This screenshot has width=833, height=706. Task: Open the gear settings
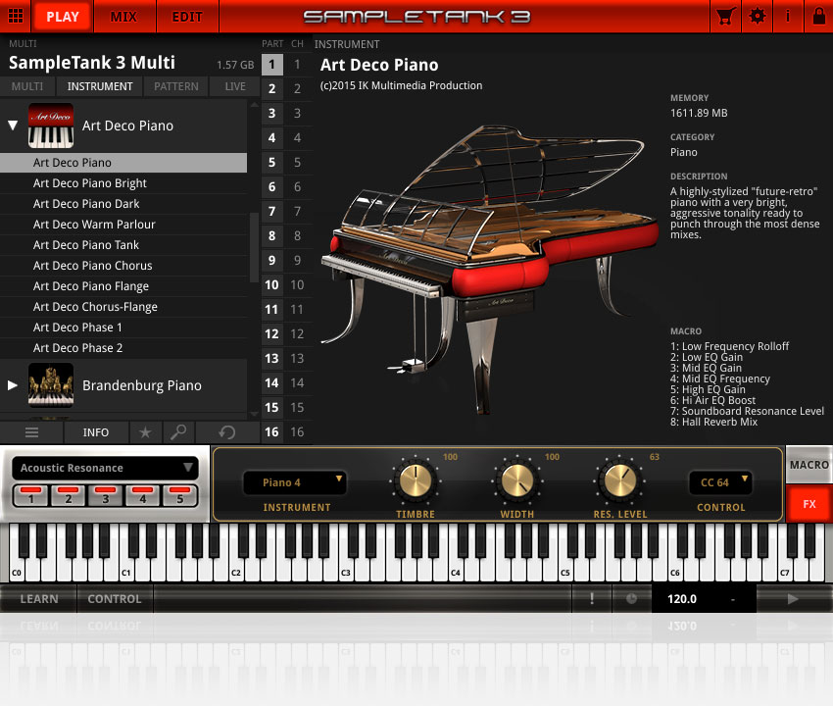point(757,16)
